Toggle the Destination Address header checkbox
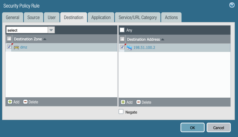Screen dimensions: 238x137 pos(122,39)
